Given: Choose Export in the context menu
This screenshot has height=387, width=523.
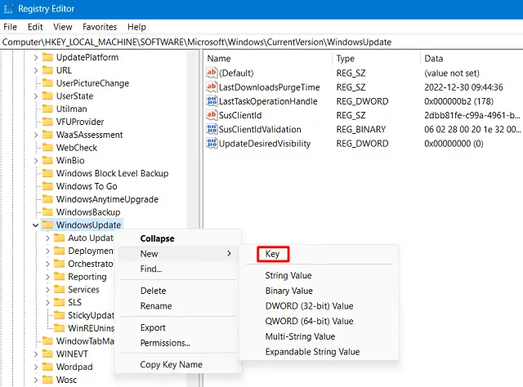Looking at the screenshot, I should click(178, 327).
